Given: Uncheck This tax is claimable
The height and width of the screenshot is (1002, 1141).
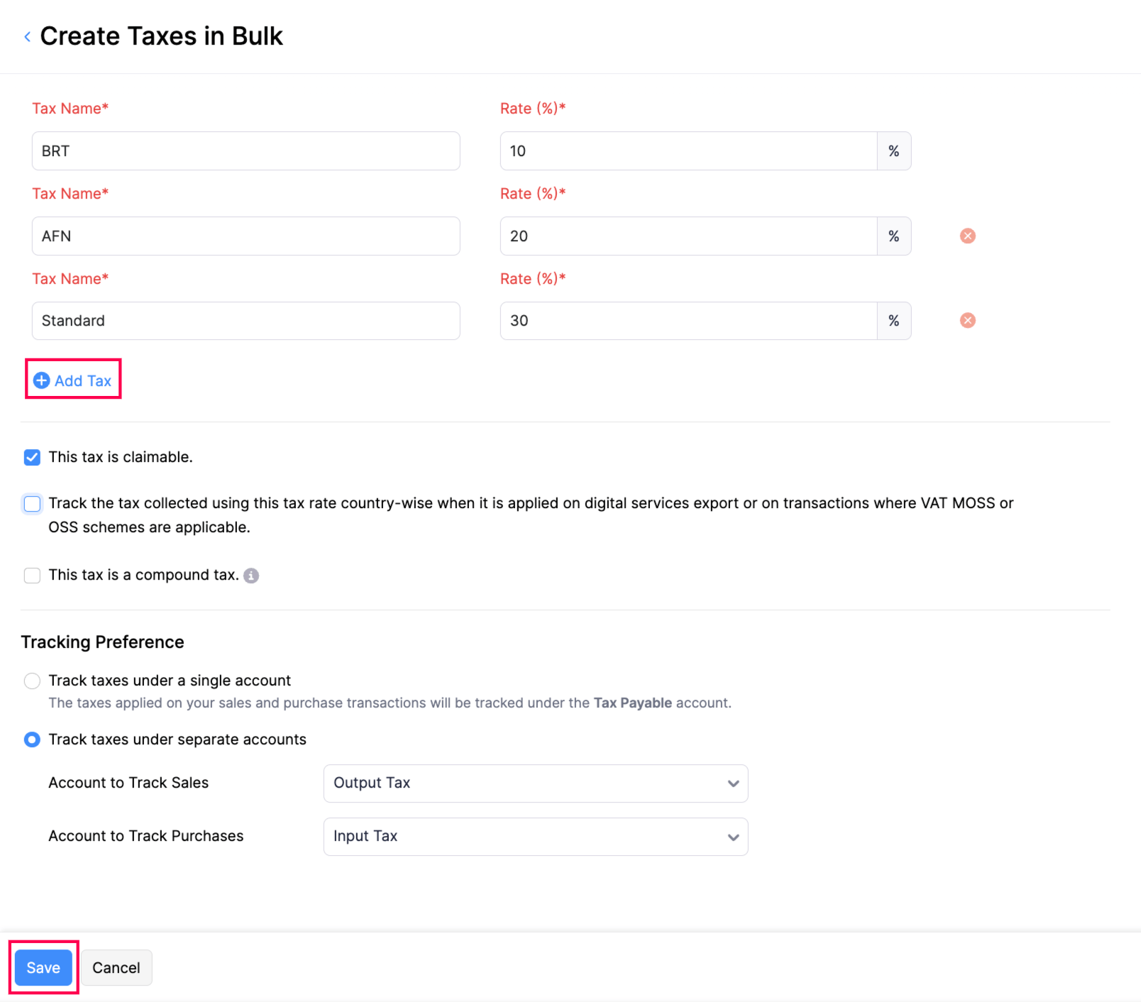Looking at the screenshot, I should 32,457.
